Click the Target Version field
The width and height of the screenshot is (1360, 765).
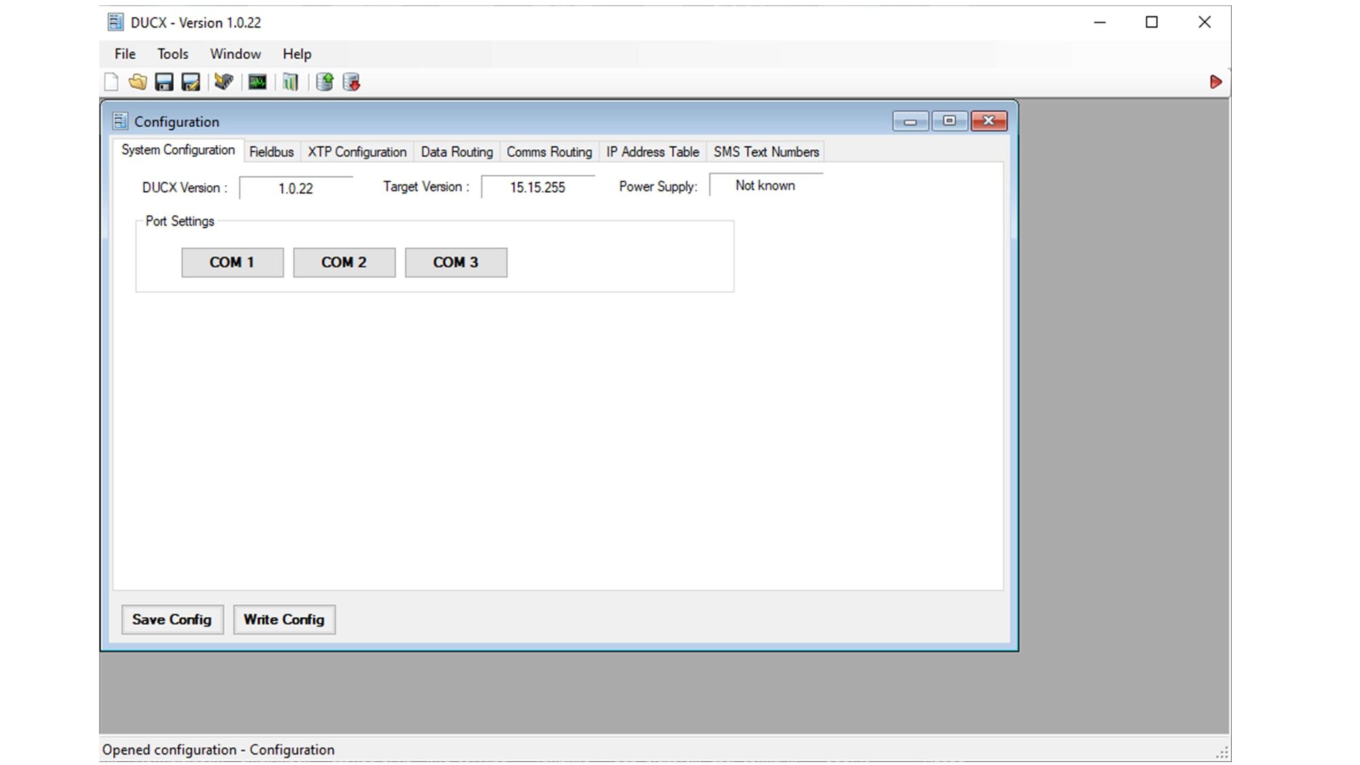537,188
